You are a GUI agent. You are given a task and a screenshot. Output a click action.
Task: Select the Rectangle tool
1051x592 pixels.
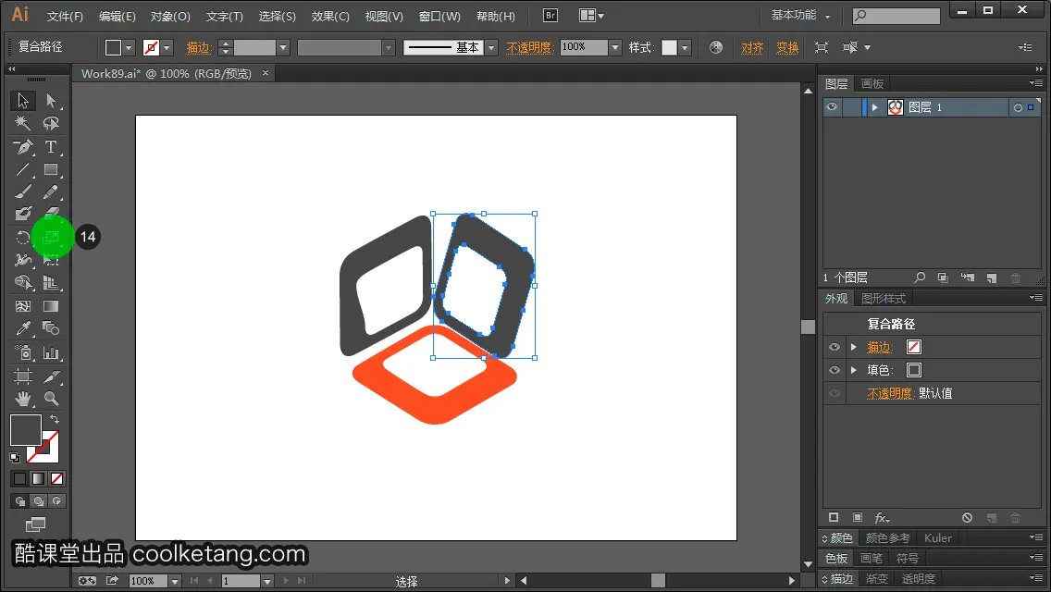(x=51, y=169)
